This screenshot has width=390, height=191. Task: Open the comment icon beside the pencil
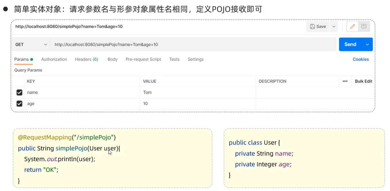(x=364, y=27)
